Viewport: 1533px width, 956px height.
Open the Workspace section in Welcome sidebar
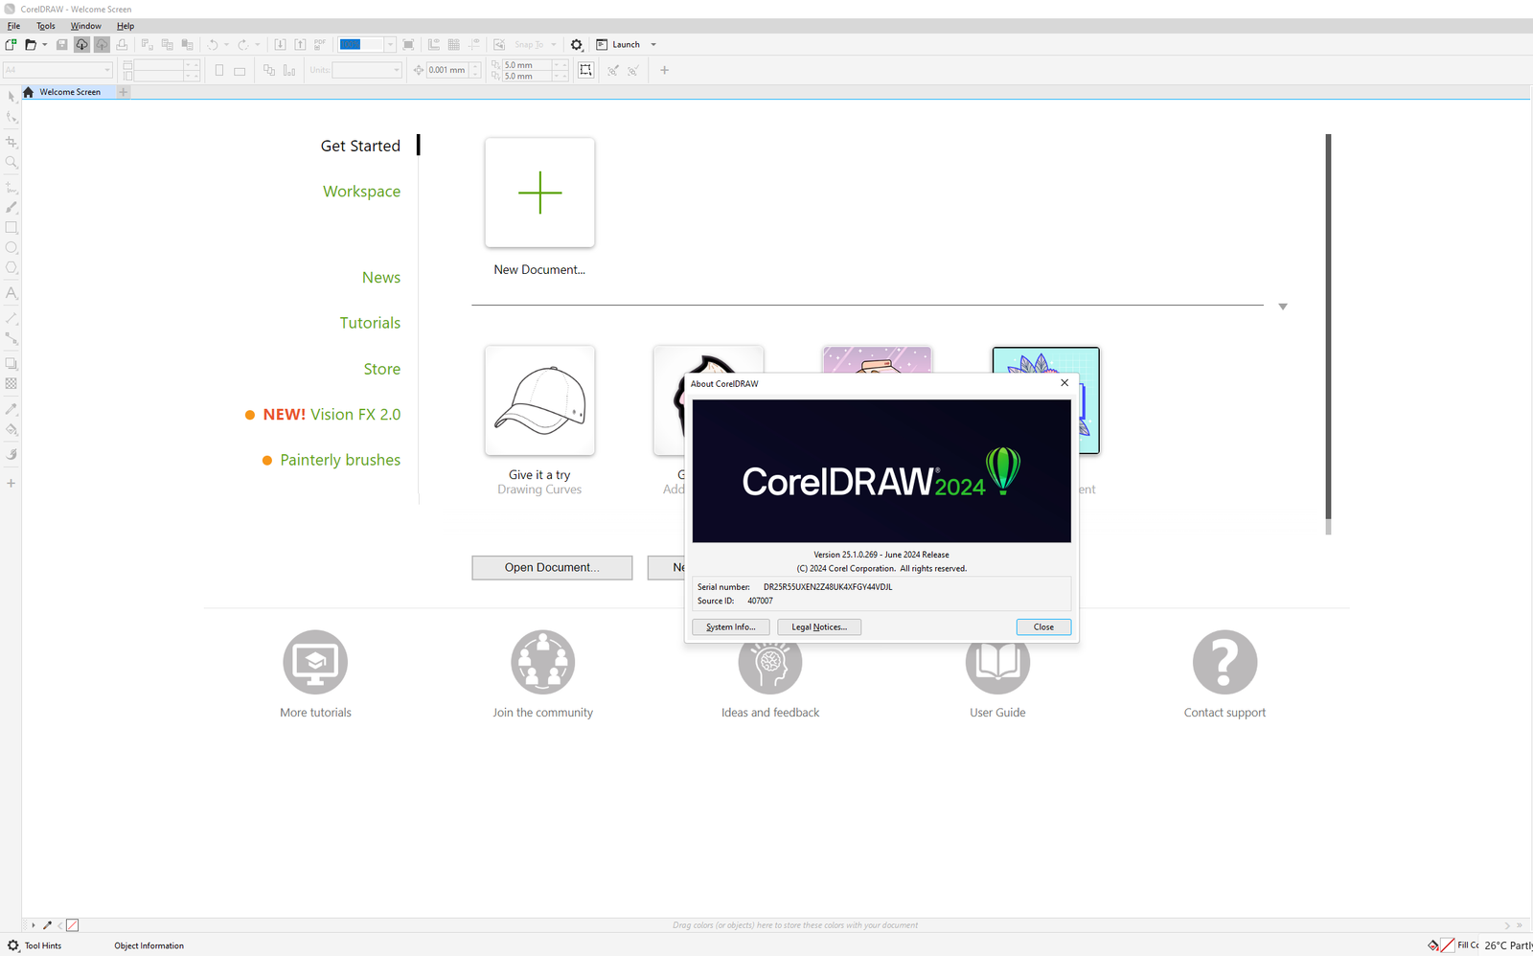pyautogui.click(x=361, y=192)
